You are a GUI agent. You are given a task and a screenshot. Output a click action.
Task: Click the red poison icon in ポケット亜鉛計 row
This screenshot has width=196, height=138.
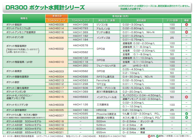point(186,24)
